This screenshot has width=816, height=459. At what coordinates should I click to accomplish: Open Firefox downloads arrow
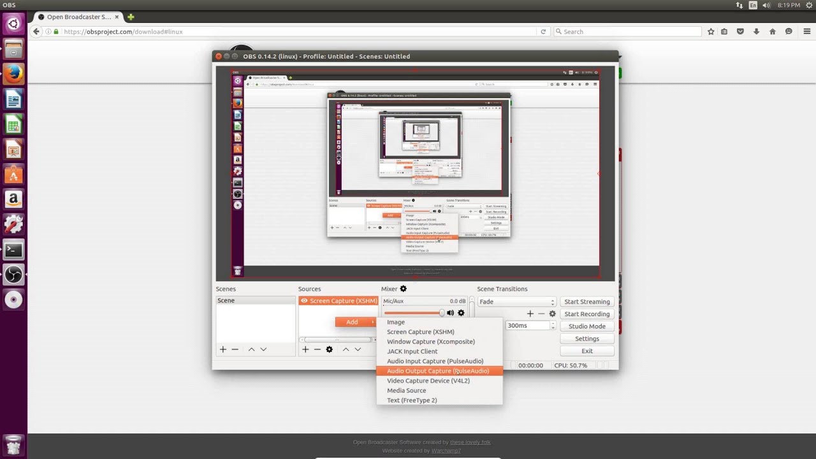(756, 31)
